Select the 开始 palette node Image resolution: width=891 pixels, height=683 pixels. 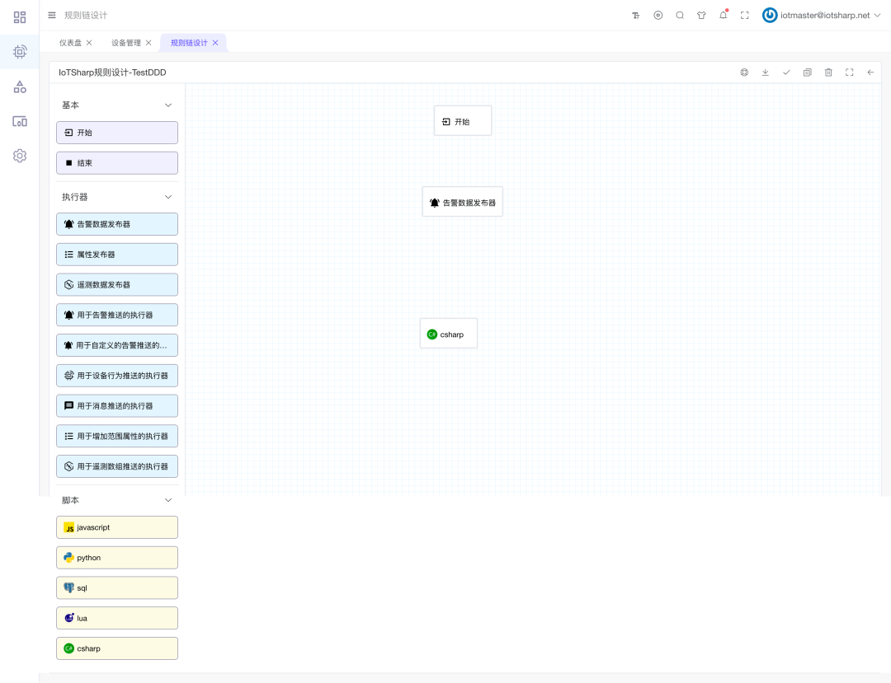[117, 132]
